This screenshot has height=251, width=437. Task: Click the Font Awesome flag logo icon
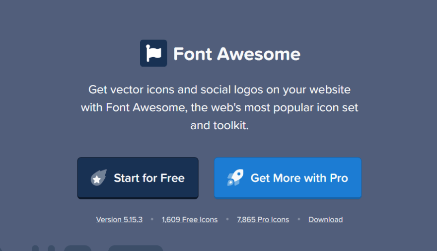[153, 53]
